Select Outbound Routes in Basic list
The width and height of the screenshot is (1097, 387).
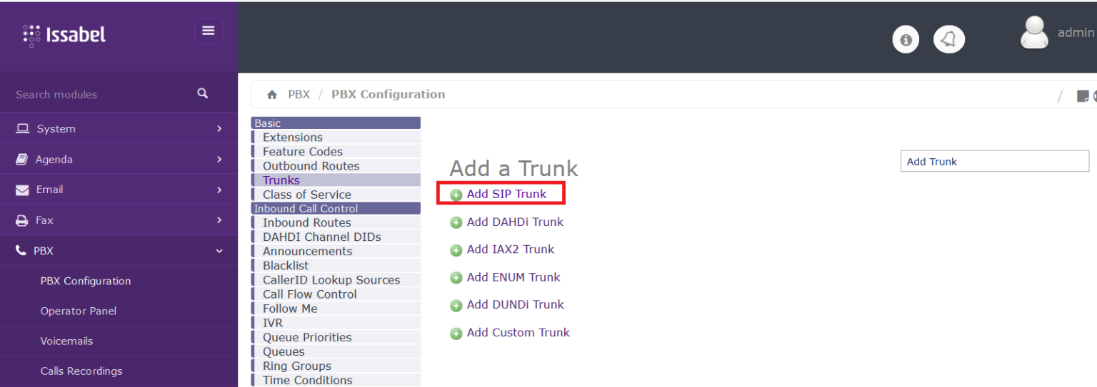(x=311, y=166)
